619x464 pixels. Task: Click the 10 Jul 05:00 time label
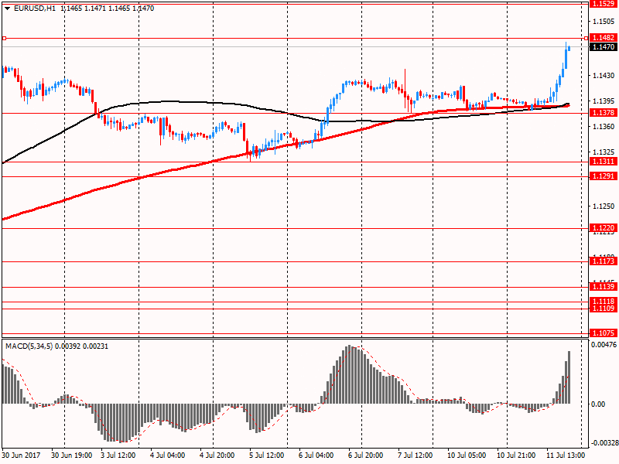pyautogui.click(x=467, y=455)
